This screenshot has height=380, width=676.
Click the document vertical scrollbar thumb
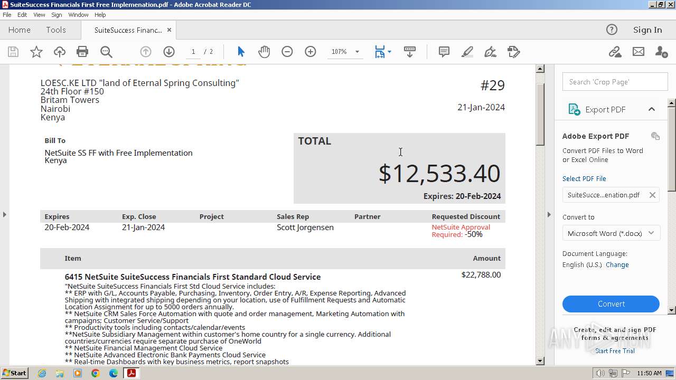click(540, 113)
